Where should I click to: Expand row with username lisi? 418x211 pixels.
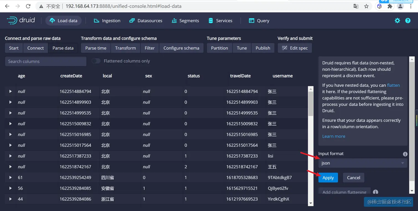11,156
